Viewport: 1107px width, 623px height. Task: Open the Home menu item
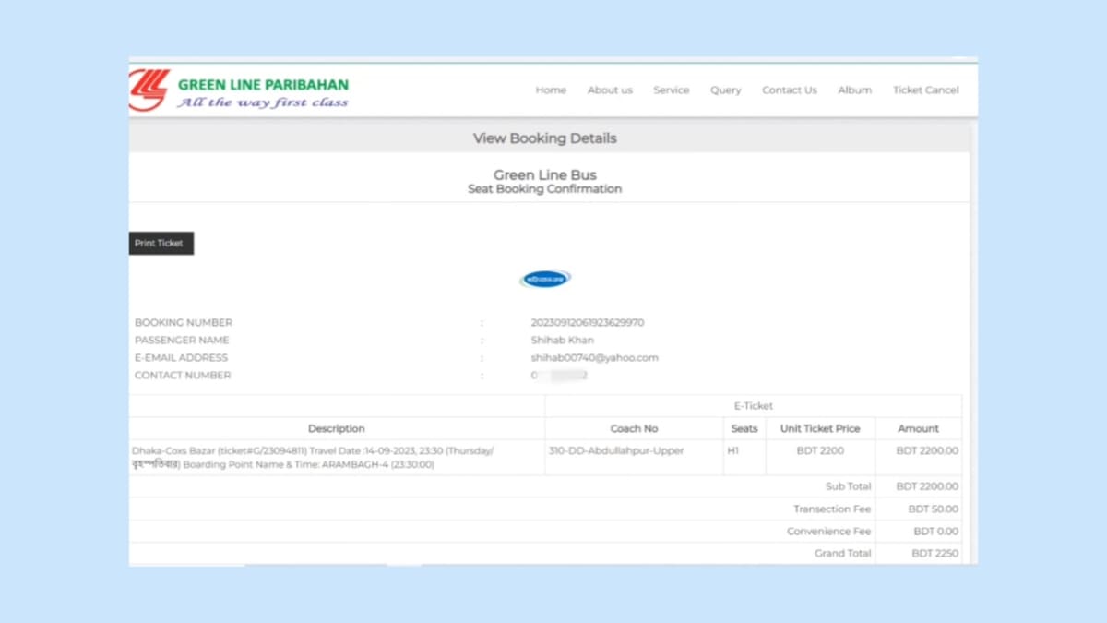551,90
